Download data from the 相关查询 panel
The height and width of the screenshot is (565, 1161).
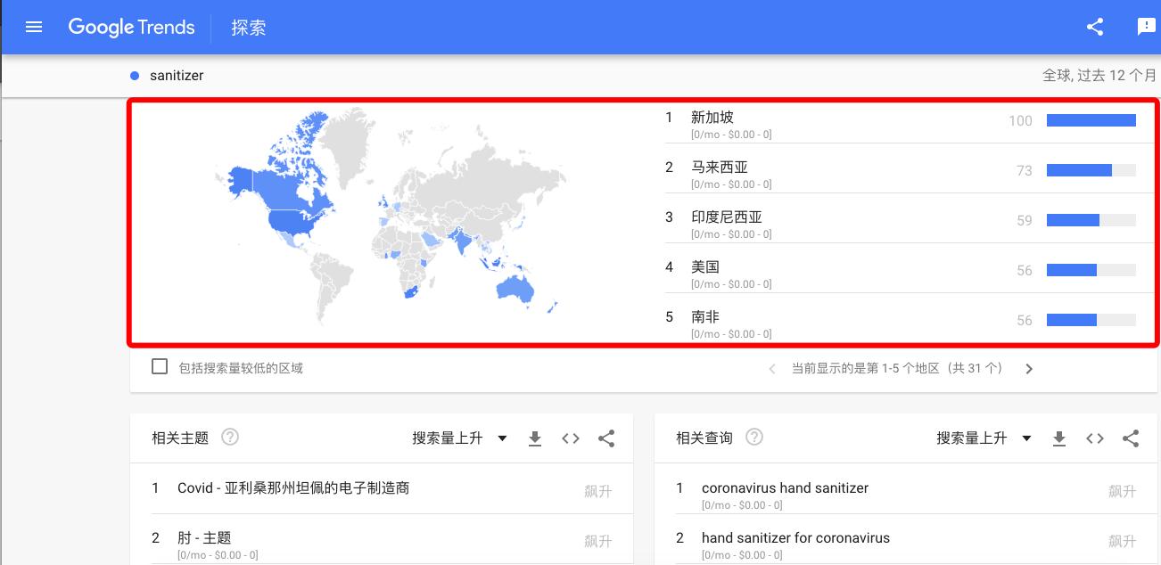[1059, 438]
